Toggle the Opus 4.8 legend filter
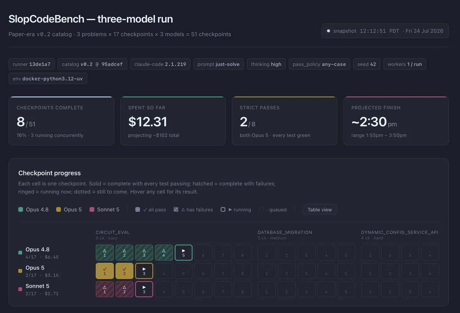The height and width of the screenshot is (313, 460). coord(34,210)
